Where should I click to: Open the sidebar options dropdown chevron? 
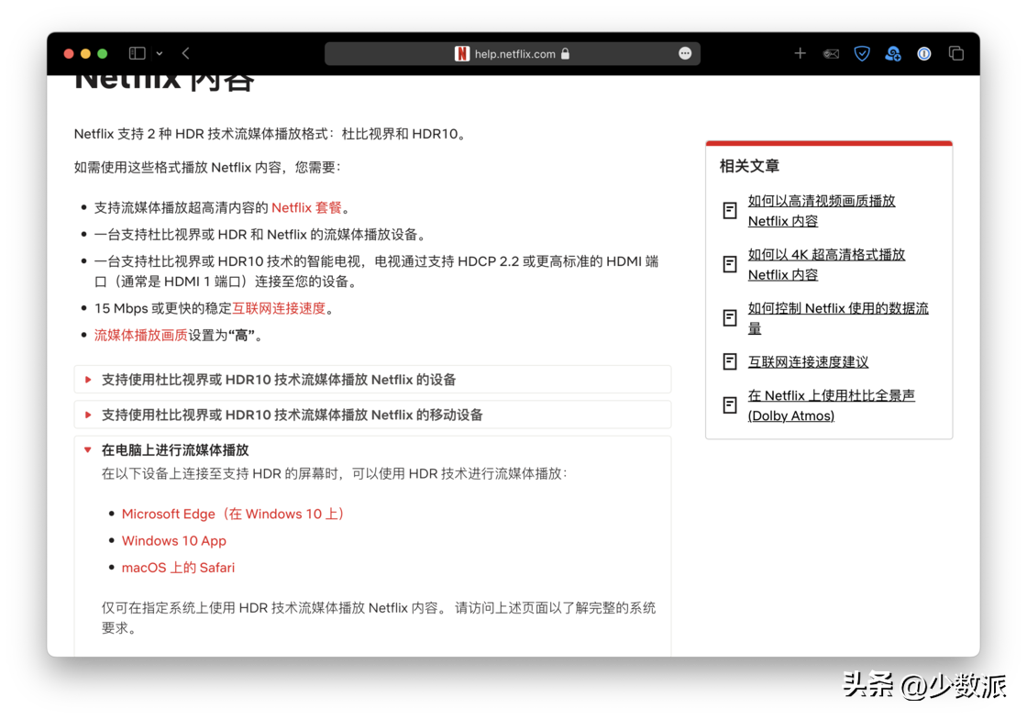coord(160,54)
